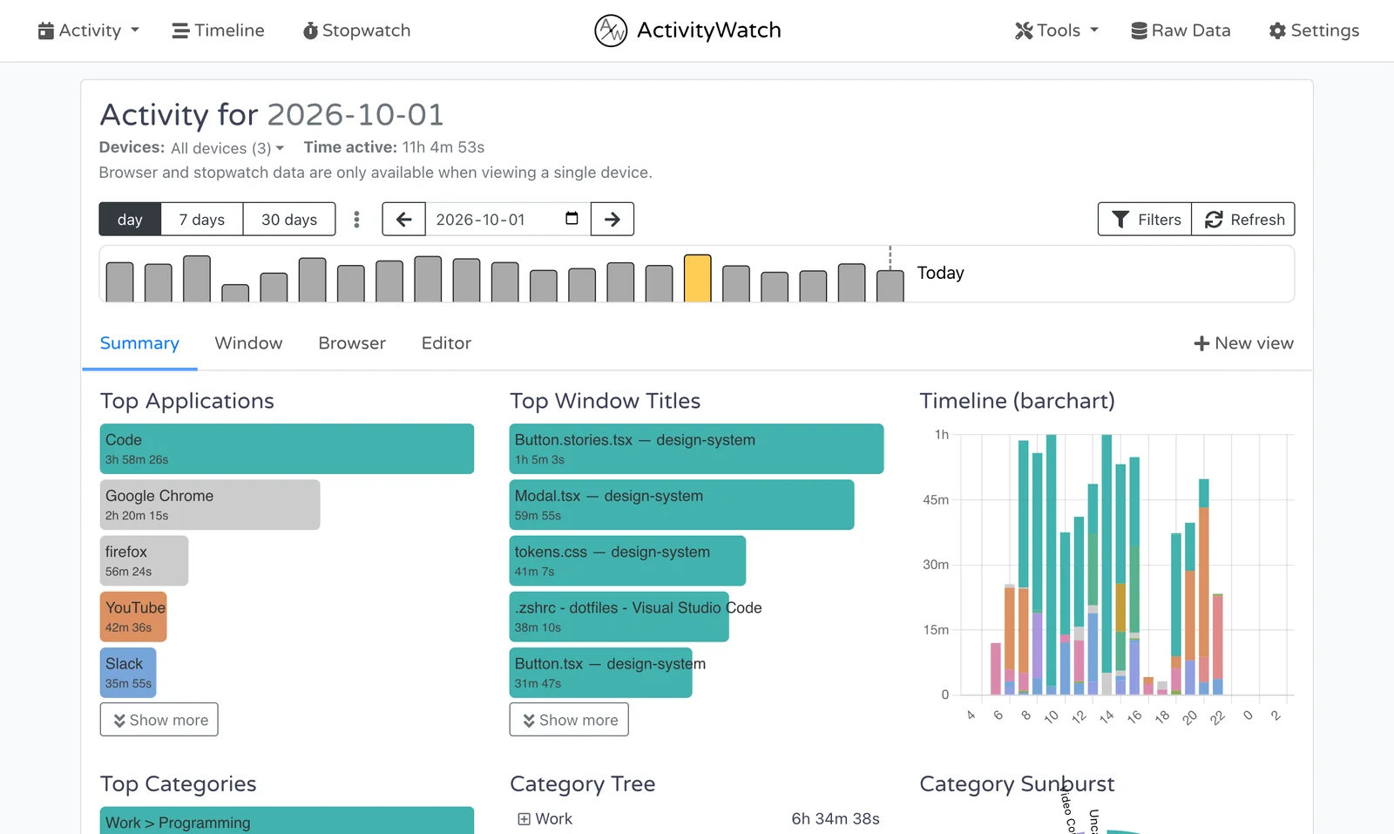Show more Top Window Titles
This screenshot has width=1394, height=834.
tap(569, 720)
